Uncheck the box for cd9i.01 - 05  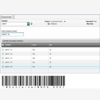coord(3,67)
